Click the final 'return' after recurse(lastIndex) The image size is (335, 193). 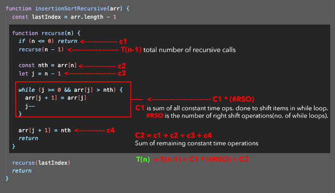pyautogui.click(x=22, y=171)
